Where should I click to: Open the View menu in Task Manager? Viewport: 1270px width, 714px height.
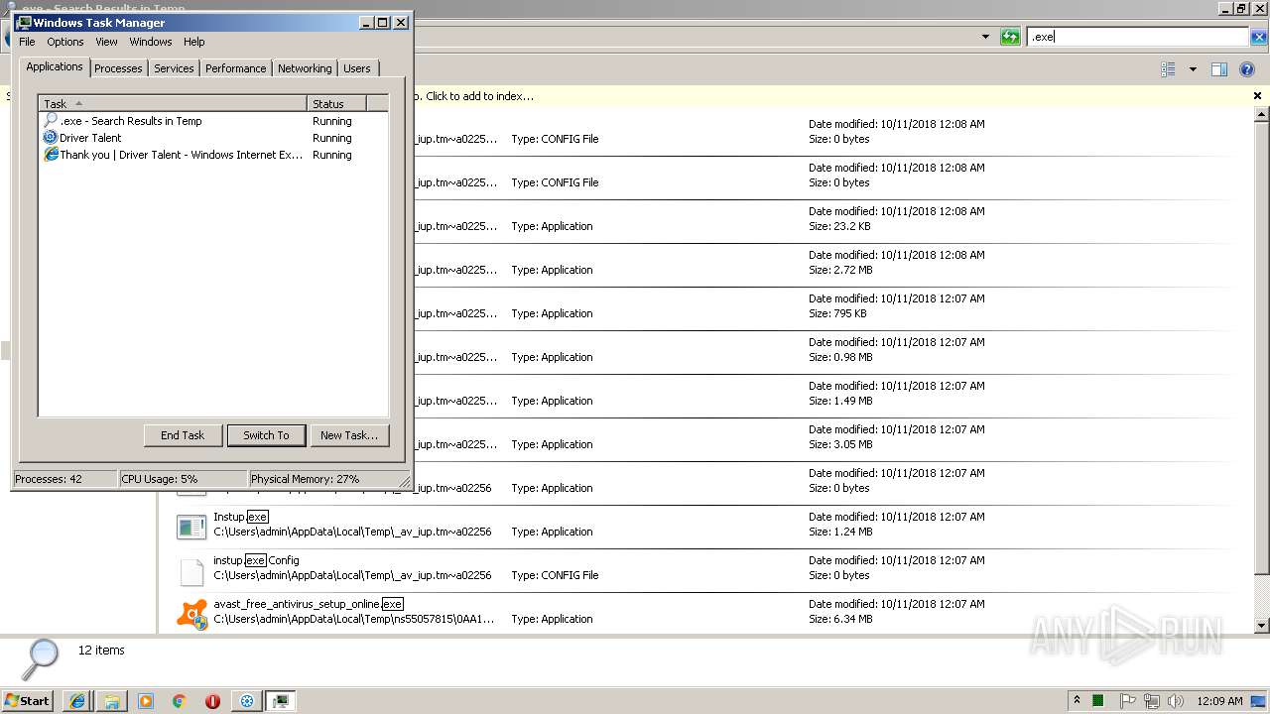(x=106, y=42)
